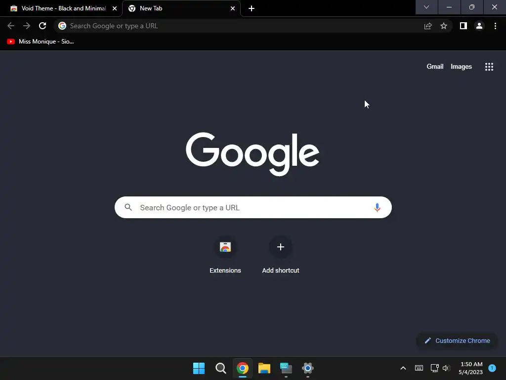The width and height of the screenshot is (506, 380).
Task: Open the Windows Start menu
Action: click(199, 368)
